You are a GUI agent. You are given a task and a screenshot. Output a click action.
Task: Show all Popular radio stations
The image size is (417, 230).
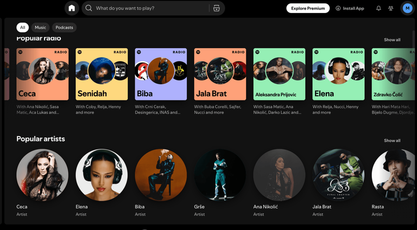[392, 40]
